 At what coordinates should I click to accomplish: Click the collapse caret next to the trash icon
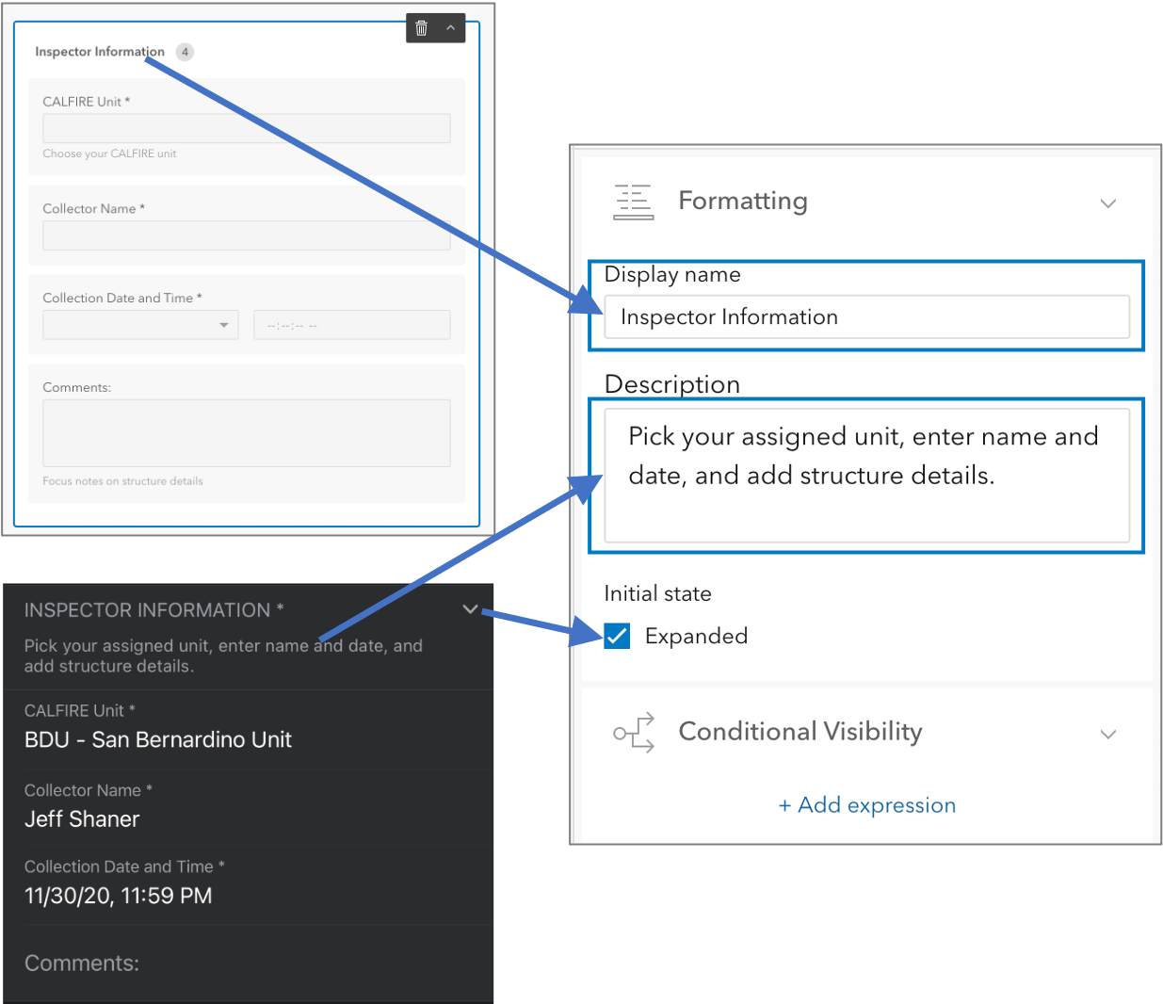click(451, 27)
